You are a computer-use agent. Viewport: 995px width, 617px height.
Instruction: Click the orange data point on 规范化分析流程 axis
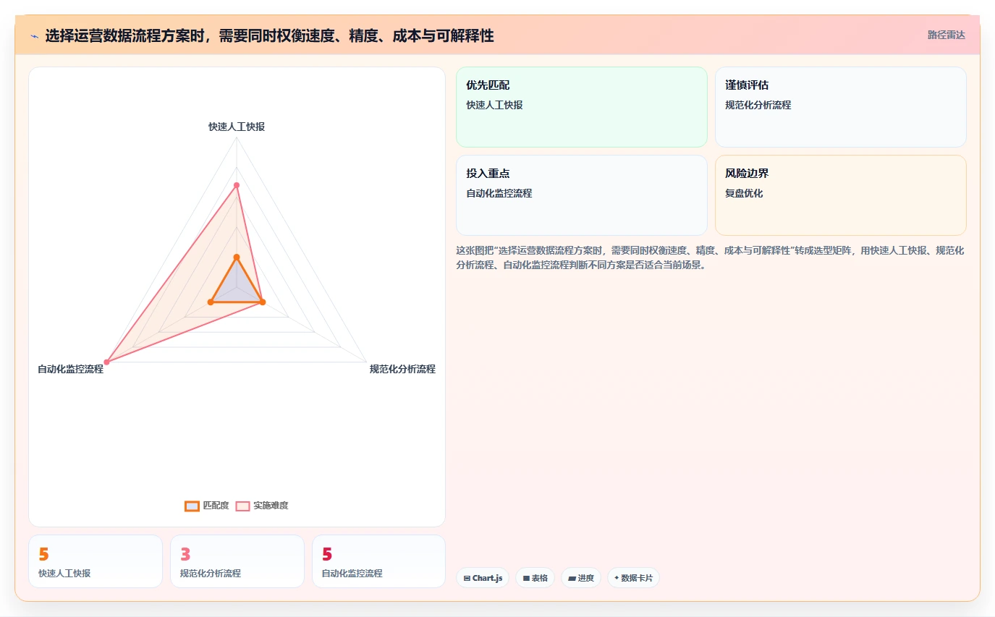(x=262, y=302)
